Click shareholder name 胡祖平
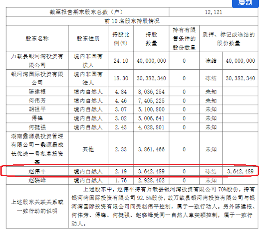 (x=37, y=109)
